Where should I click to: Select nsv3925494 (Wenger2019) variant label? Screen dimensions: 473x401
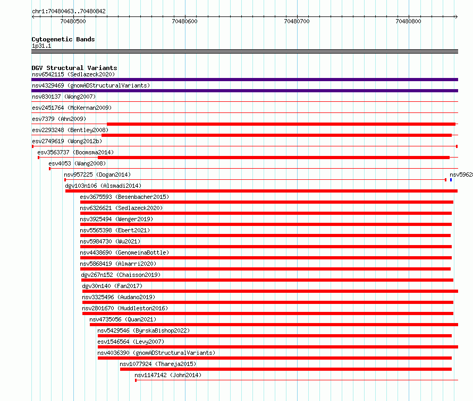tap(116, 219)
